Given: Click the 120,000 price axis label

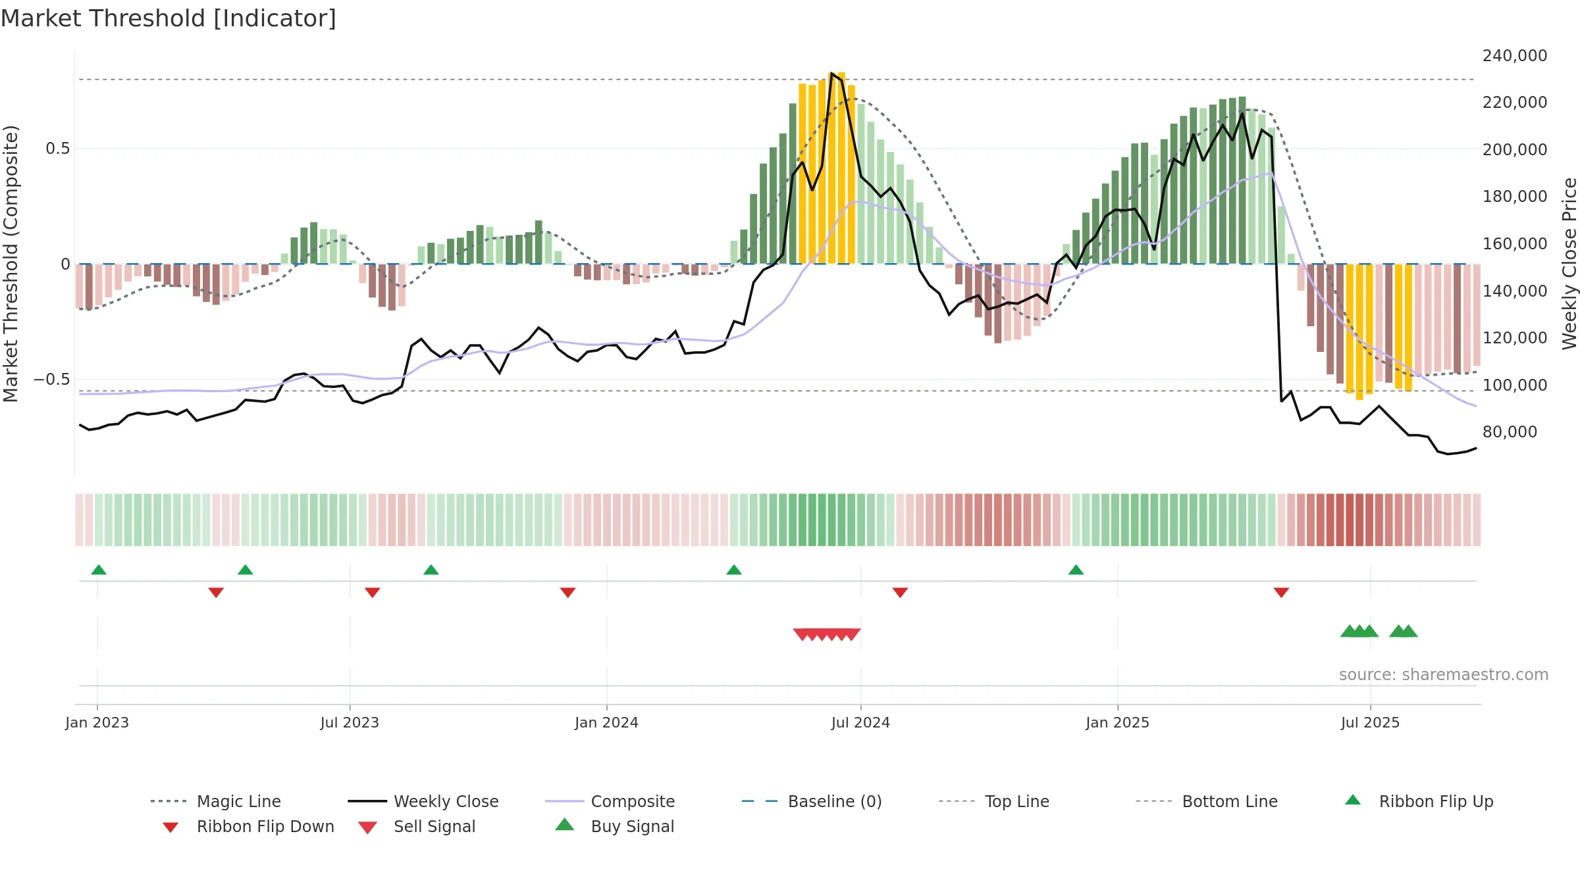Looking at the screenshot, I should pos(1515,338).
